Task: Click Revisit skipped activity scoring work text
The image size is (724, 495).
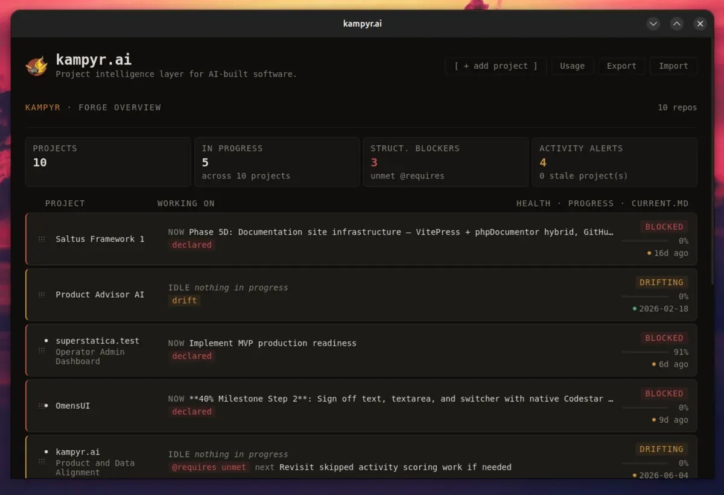Action: [395, 467]
